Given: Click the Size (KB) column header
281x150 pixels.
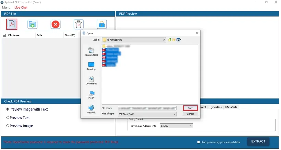Looking at the screenshot, I should 72,35.
